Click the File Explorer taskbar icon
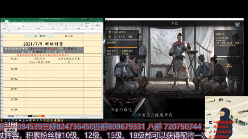 tap(16, 120)
